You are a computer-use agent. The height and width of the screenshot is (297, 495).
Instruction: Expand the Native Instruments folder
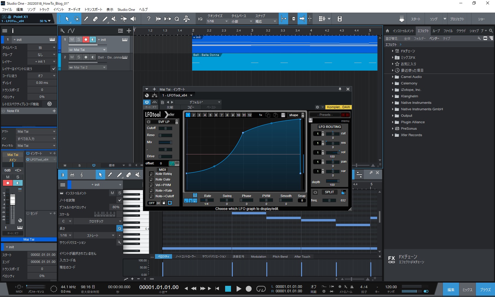pyautogui.click(x=392, y=103)
